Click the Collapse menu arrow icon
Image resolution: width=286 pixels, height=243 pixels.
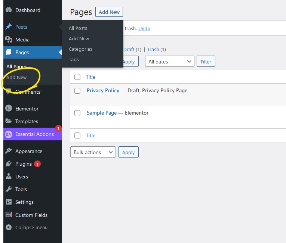point(9,227)
